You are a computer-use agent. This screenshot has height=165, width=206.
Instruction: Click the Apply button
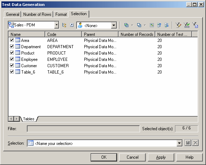pyautogui.click(x=161, y=157)
